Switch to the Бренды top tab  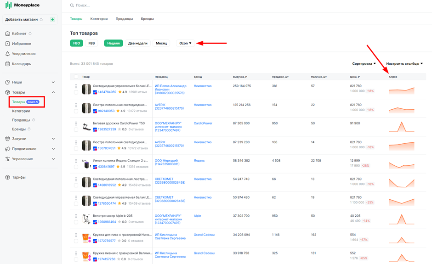148,19
